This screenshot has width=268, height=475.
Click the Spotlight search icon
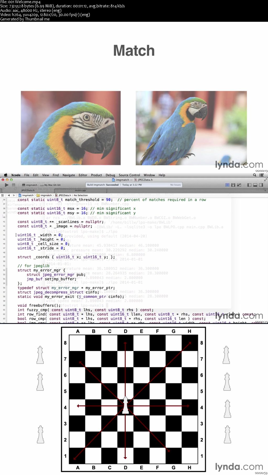click(x=255, y=175)
